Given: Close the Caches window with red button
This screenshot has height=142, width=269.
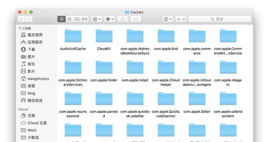Looking at the screenshot, I should pos(20,12).
